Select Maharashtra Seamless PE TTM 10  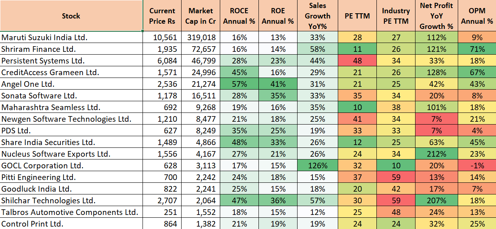coord(357,108)
